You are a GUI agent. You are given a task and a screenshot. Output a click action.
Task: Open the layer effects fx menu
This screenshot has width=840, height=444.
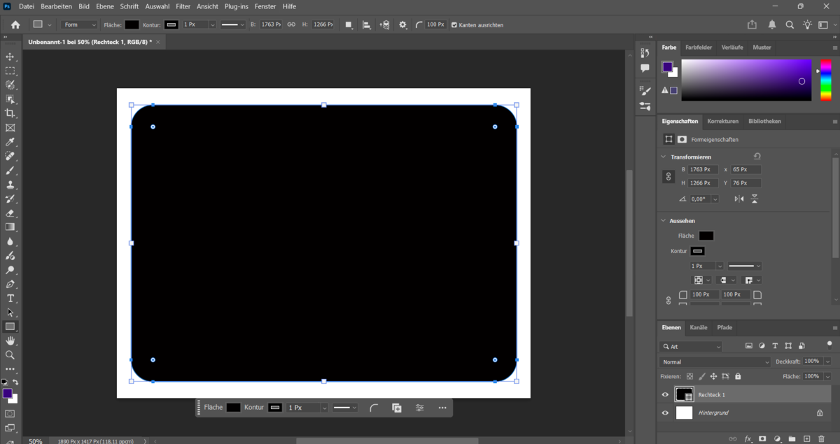[748, 438]
